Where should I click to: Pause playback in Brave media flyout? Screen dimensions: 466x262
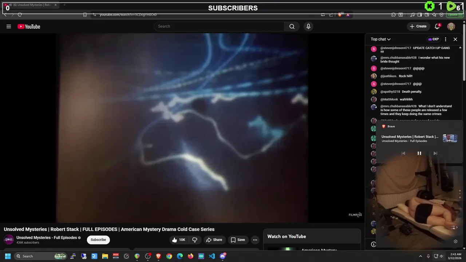click(419, 153)
